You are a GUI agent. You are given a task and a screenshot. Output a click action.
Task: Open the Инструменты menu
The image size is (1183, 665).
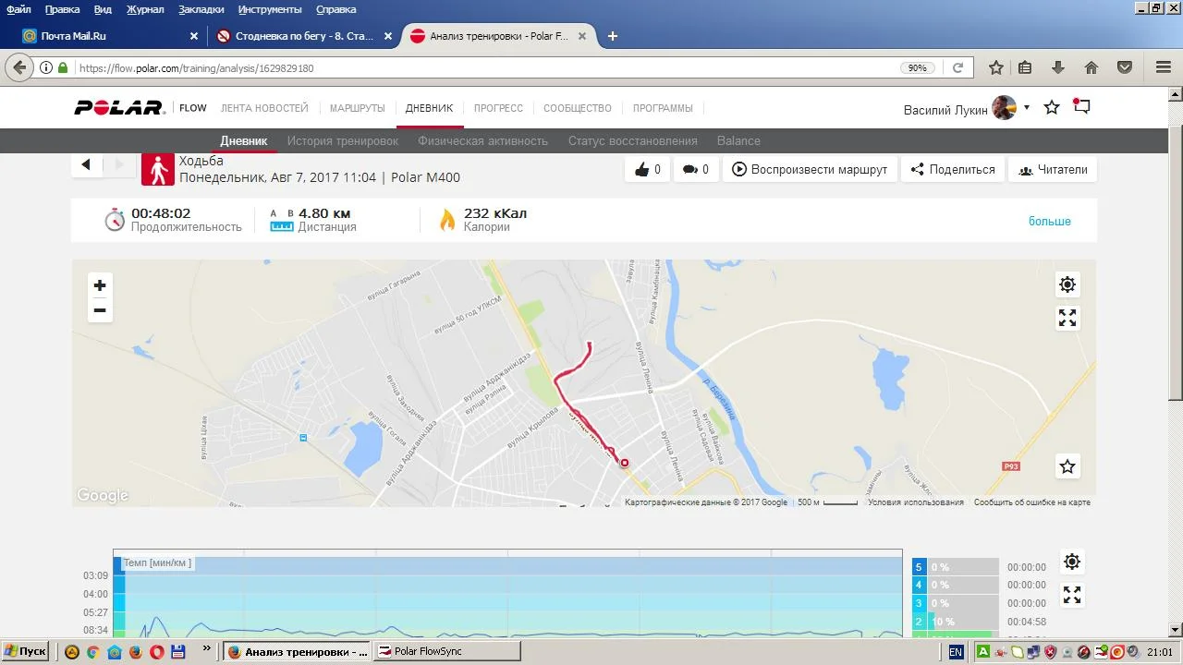270,9
